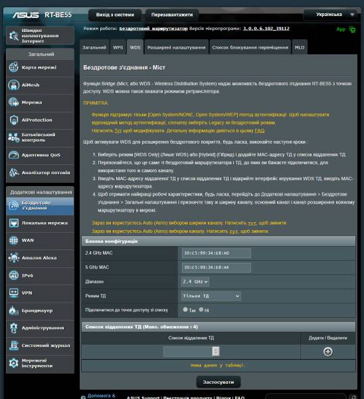The height and width of the screenshot is (399, 364).
Task: Click the green App text icon
Action: point(341,29)
